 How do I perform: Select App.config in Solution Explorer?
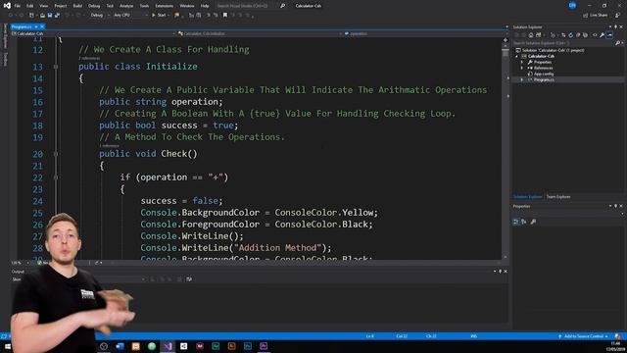(x=544, y=75)
